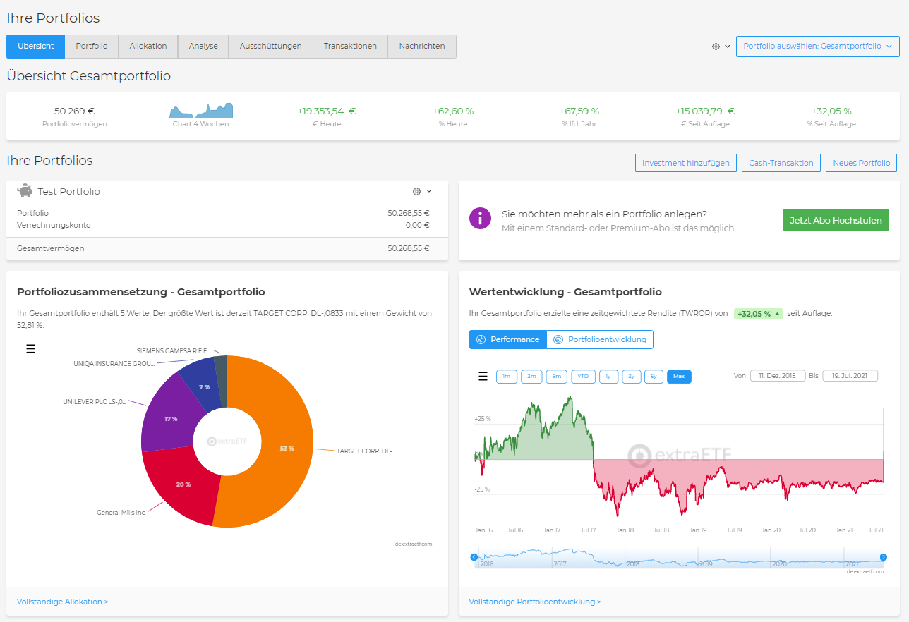The width and height of the screenshot is (909, 622).
Task: Click the chart navigator range slider
Action: point(679,557)
